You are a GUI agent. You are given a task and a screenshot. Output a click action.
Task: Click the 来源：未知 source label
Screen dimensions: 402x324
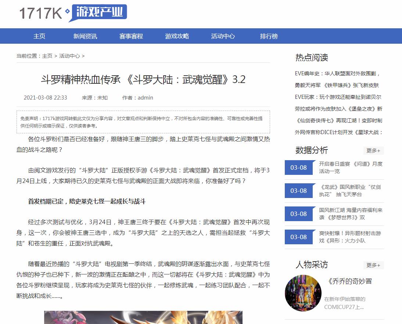click(94, 98)
